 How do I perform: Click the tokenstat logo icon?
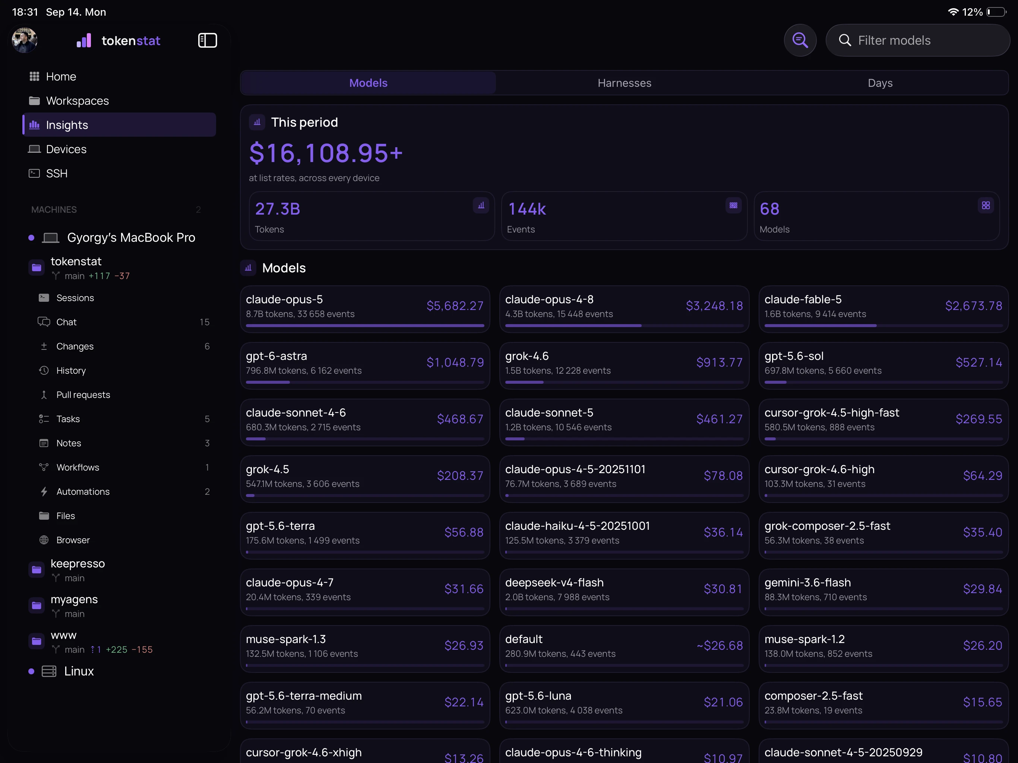pyautogui.click(x=84, y=41)
